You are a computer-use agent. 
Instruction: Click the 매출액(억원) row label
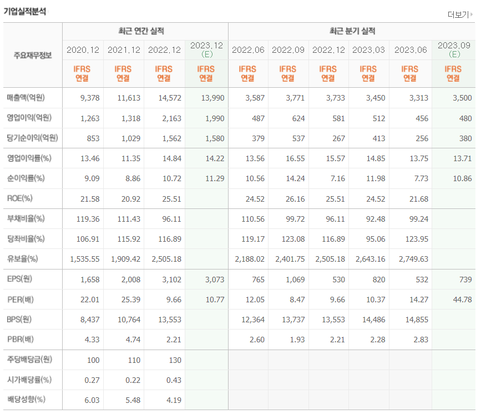26,97
